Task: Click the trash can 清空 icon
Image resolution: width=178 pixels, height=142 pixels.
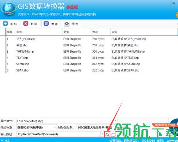Action: [46, 23]
